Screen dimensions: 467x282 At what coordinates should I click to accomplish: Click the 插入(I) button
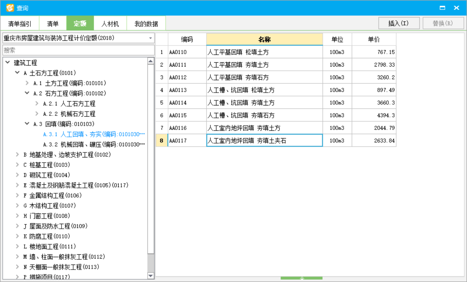coord(399,23)
